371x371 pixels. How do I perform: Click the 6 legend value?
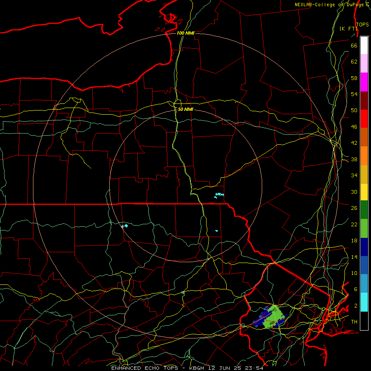[x=356, y=289]
